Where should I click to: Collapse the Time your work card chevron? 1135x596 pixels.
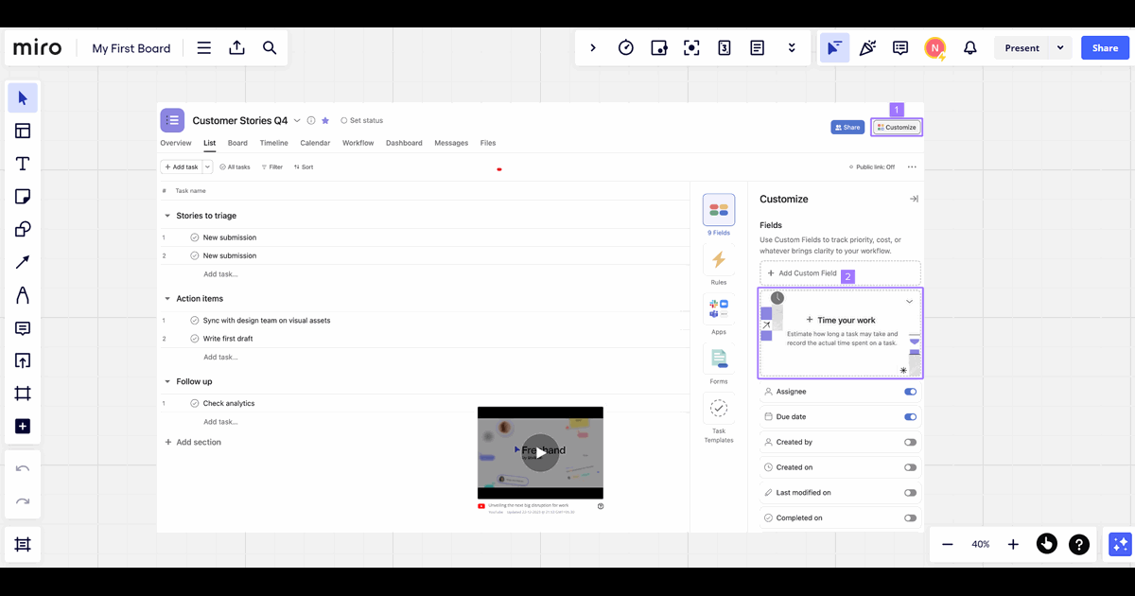pos(909,302)
